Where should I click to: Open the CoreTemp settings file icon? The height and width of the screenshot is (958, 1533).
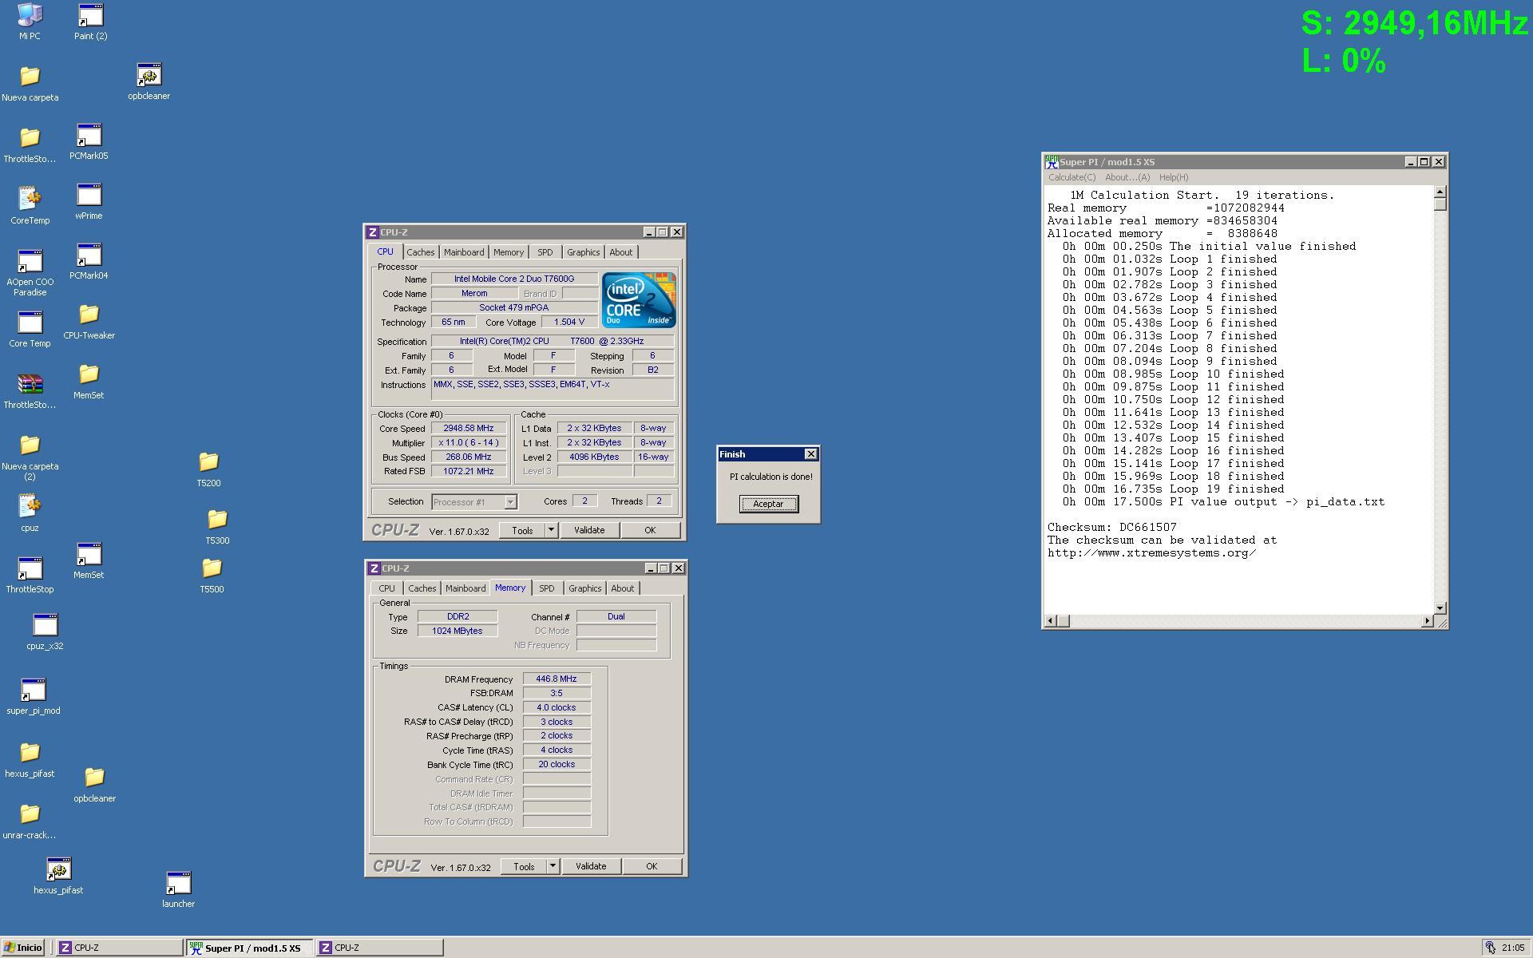[30, 199]
